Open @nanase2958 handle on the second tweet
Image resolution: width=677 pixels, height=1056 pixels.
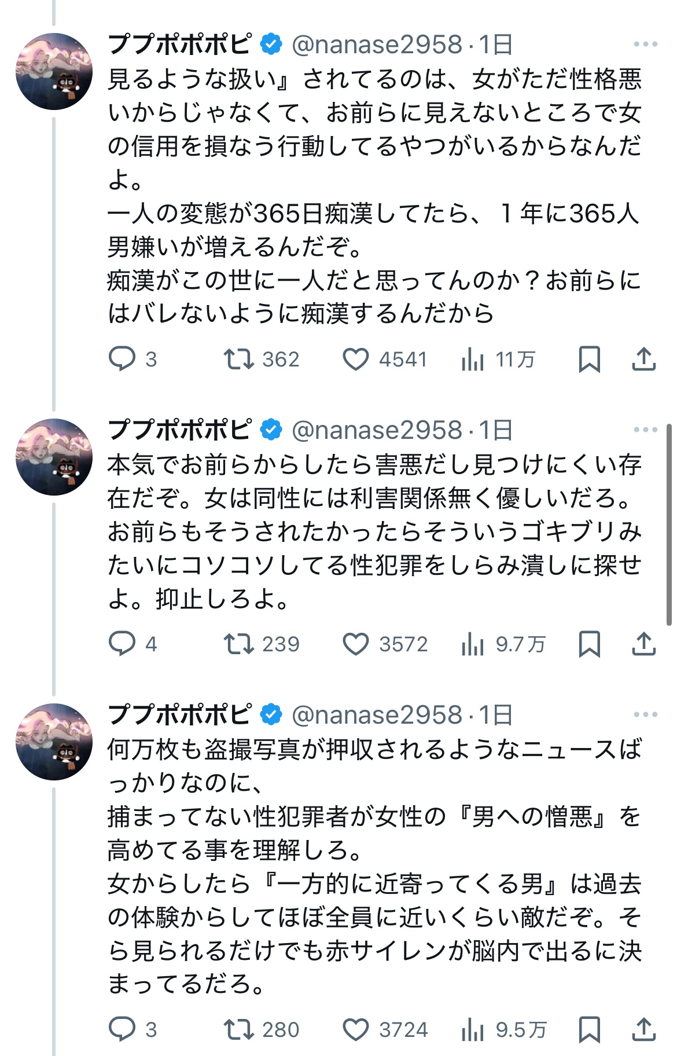click(377, 430)
